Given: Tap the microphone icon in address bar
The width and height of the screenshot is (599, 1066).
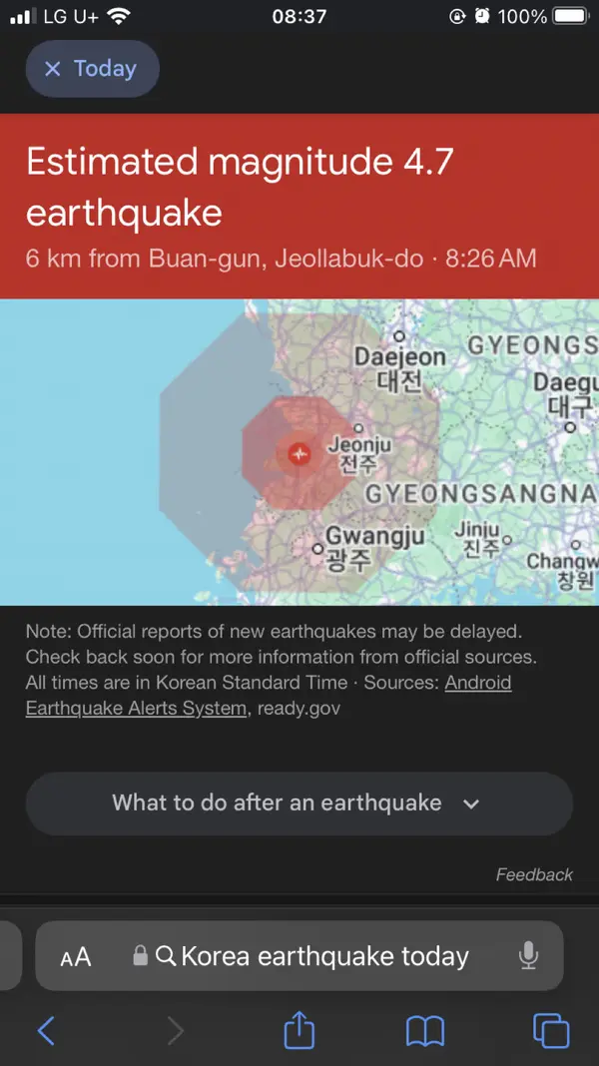Looking at the screenshot, I should click(x=528, y=956).
